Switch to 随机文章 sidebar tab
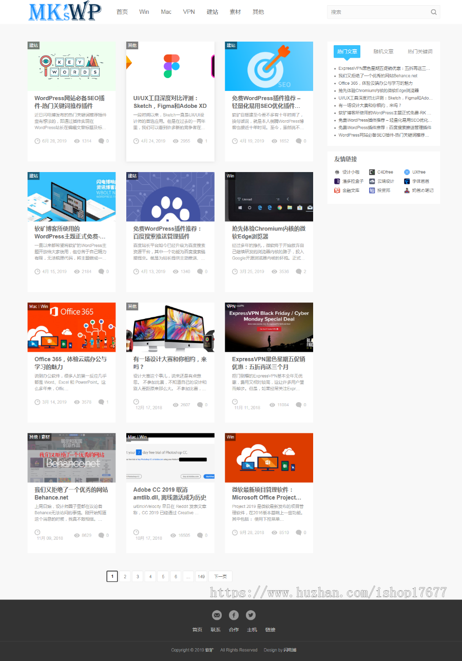The image size is (462, 661). pos(383,51)
